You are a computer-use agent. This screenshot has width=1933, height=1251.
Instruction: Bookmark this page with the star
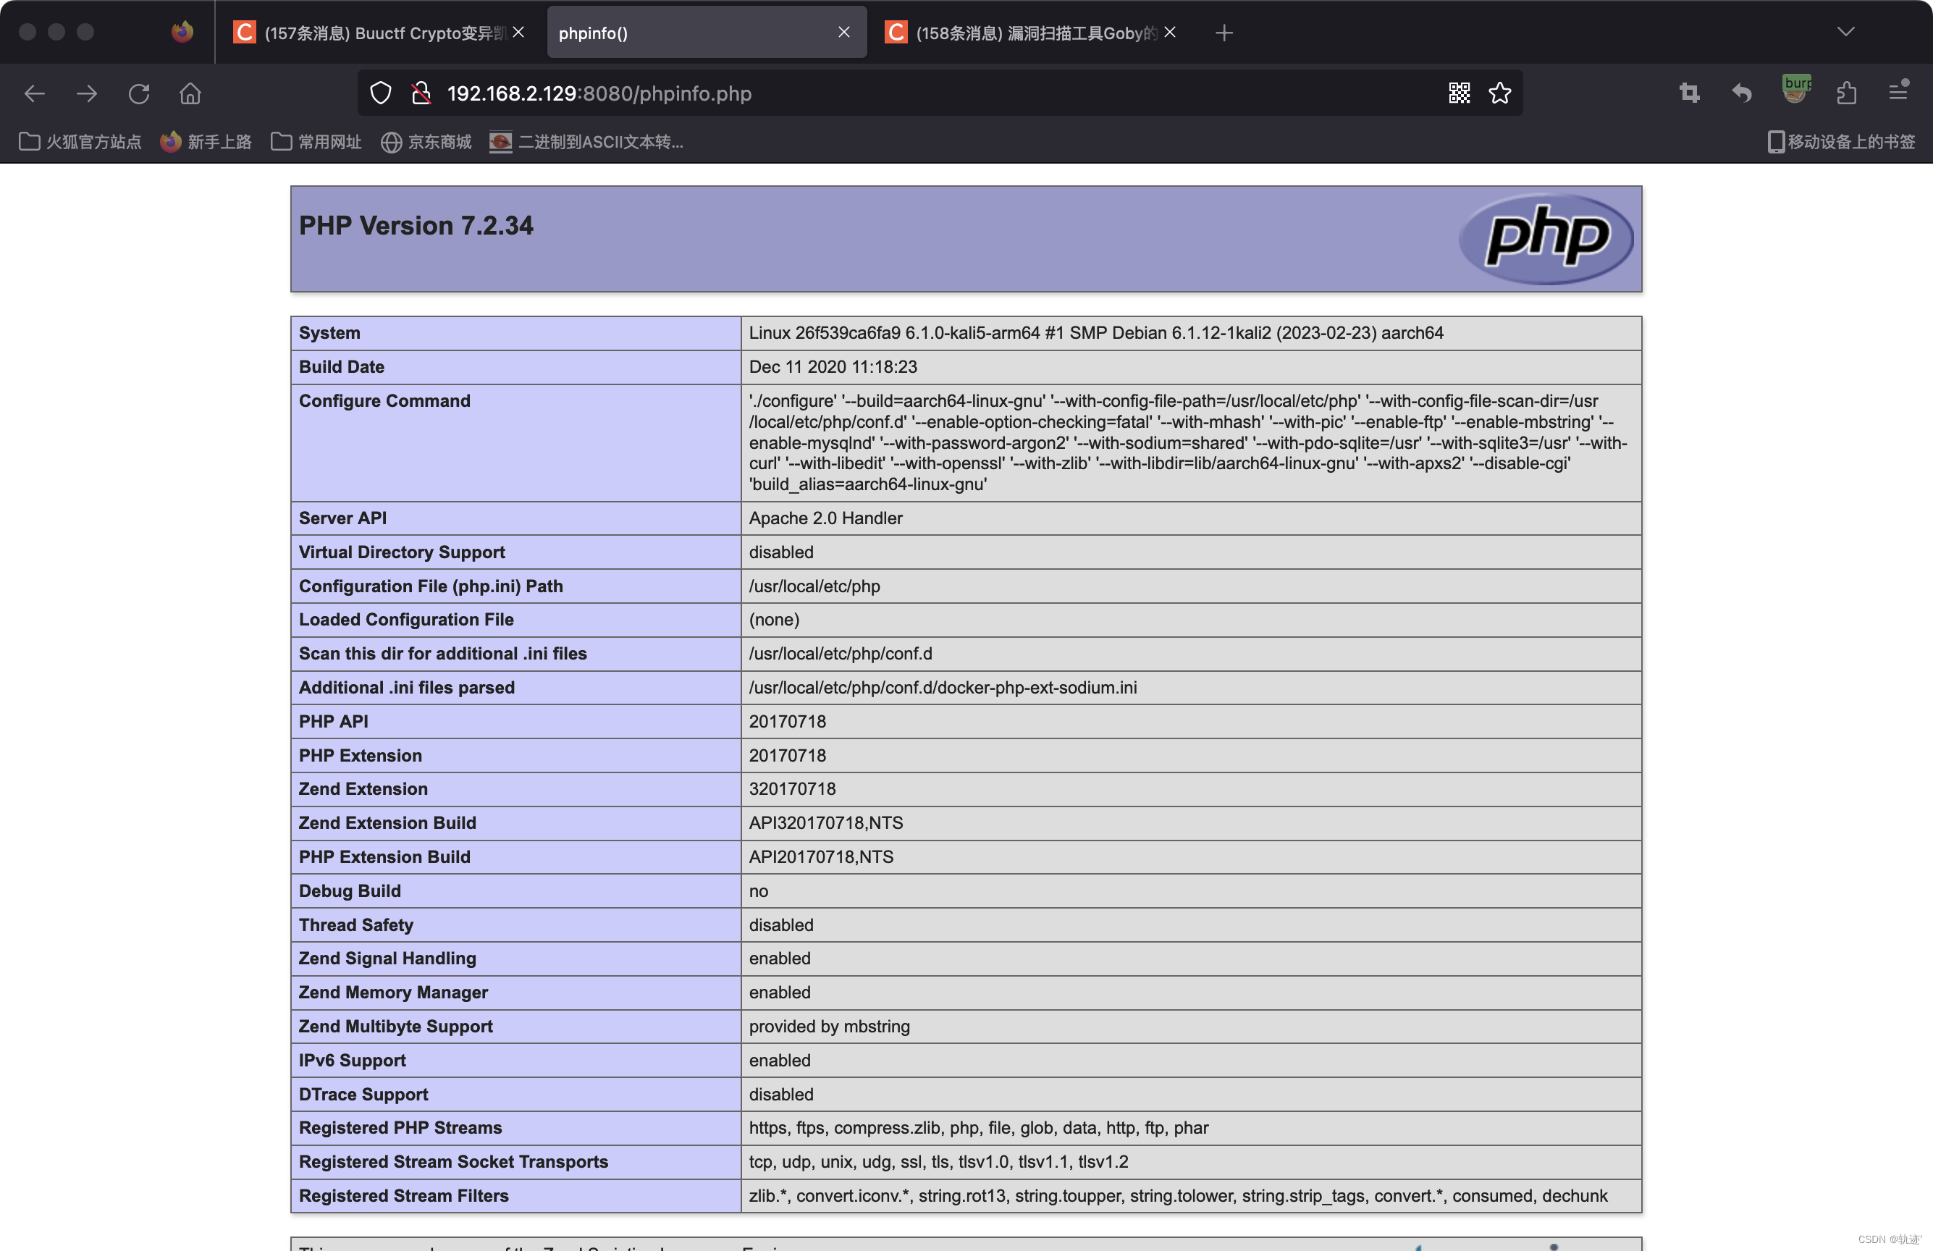1499,93
